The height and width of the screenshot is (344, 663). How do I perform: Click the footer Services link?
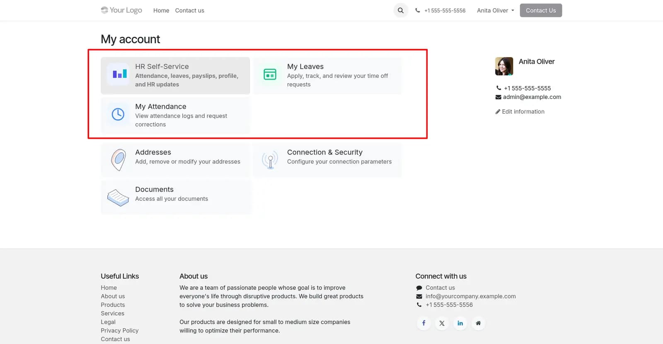pyautogui.click(x=112, y=314)
